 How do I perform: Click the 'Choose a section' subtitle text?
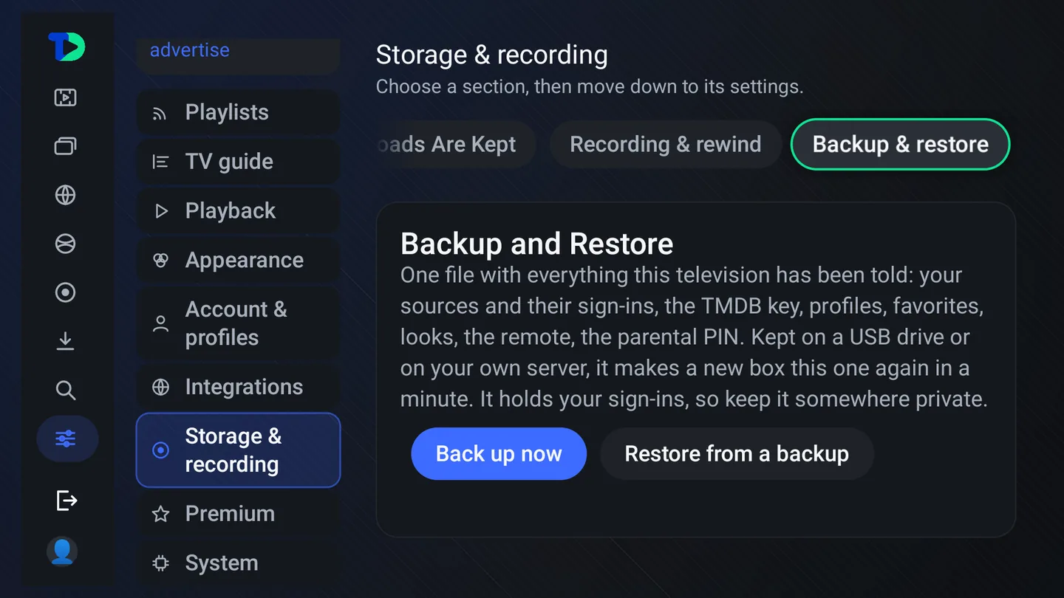pyautogui.click(x=590, y=86)
